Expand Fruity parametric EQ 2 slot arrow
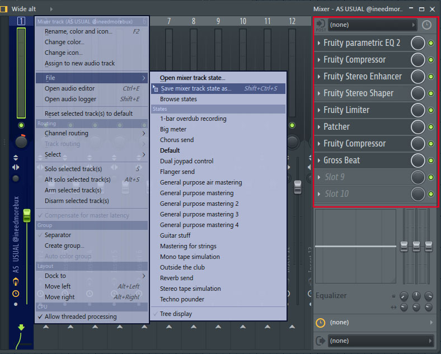 [318, 43]
